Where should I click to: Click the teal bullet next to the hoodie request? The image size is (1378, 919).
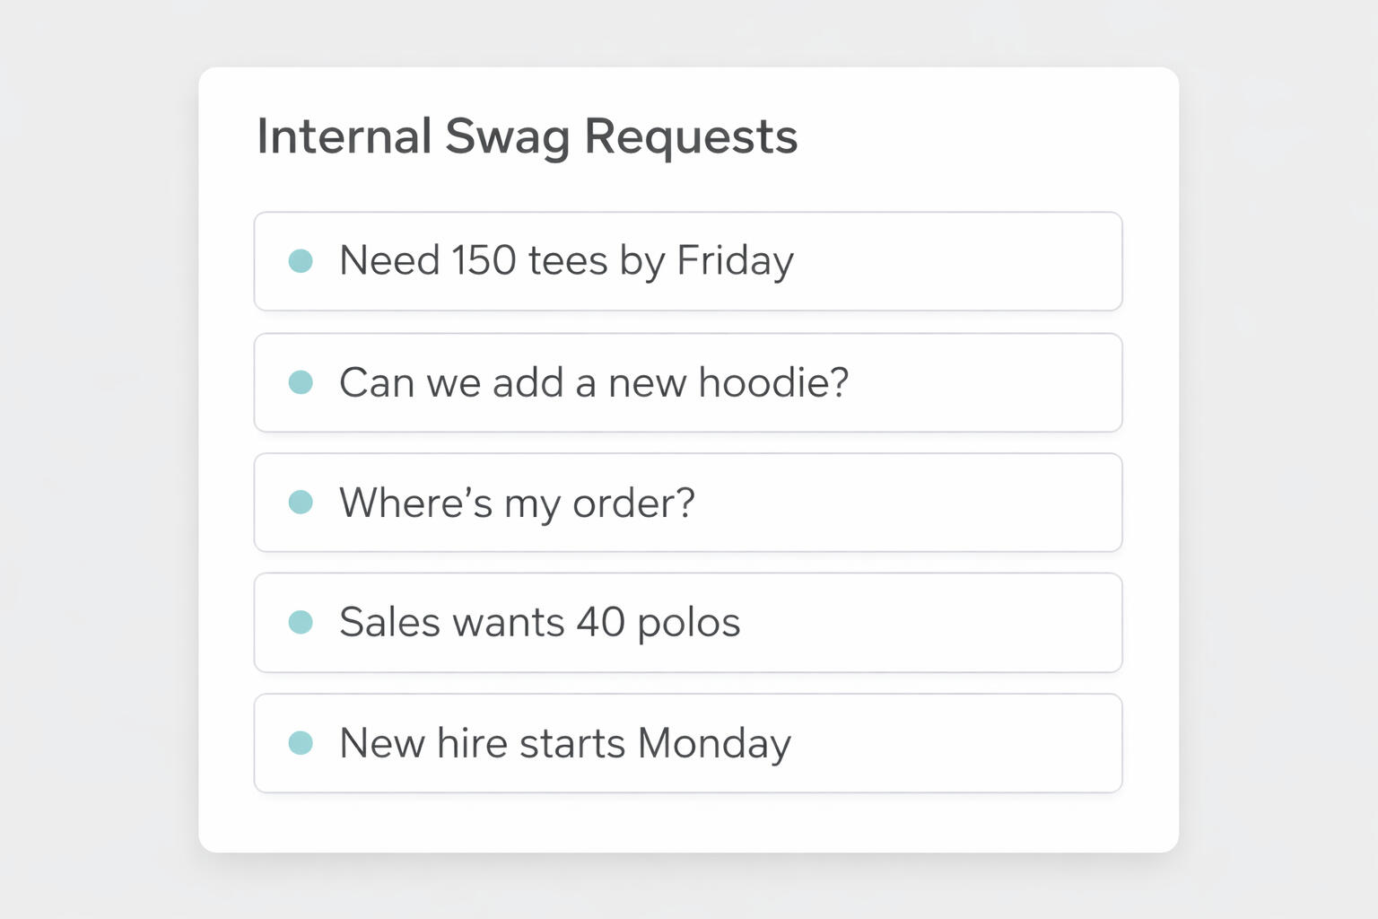(x=301, y=382)
